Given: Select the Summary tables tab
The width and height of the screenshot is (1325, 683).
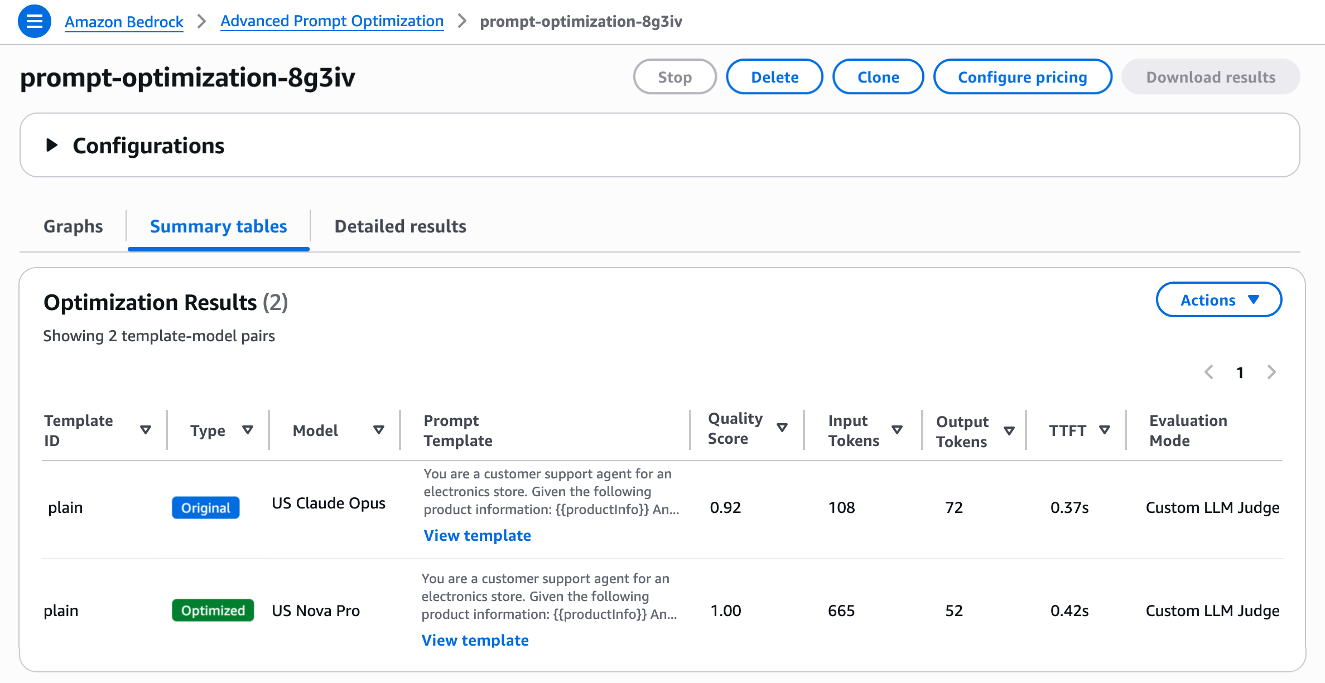Looking at the screenshot, I should point(219,226).
